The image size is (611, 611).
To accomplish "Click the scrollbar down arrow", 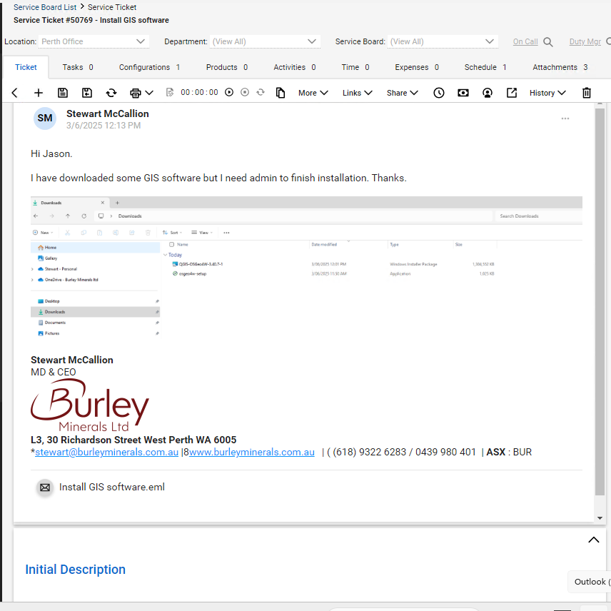I will 600,518.
